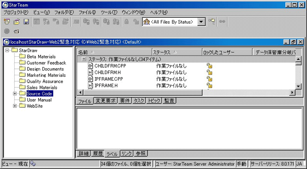Select the Design Documents folder

point(45,69)
